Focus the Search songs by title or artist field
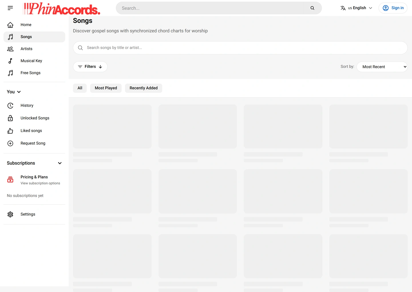The width and height of the screenshot is (412, 292). [x=240, y=48]
